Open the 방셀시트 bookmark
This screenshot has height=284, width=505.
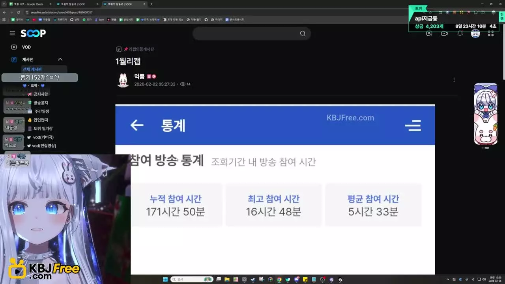click(x=126, y=19)
